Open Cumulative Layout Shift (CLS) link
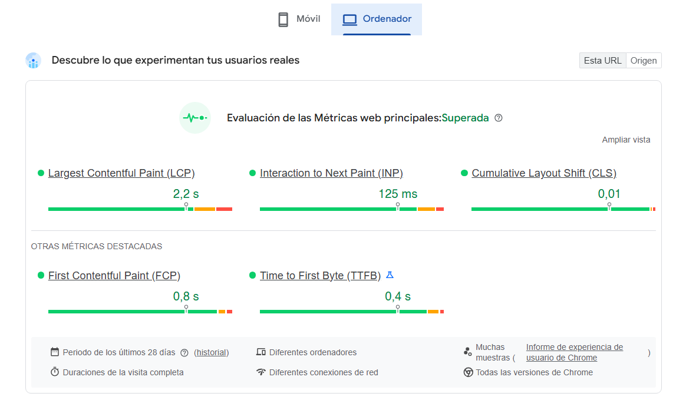 (544, 173)
